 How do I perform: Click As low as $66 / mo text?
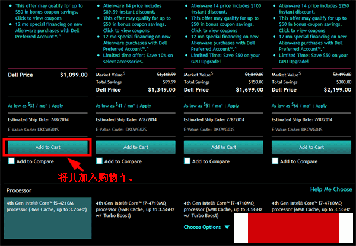pos(291,105)
